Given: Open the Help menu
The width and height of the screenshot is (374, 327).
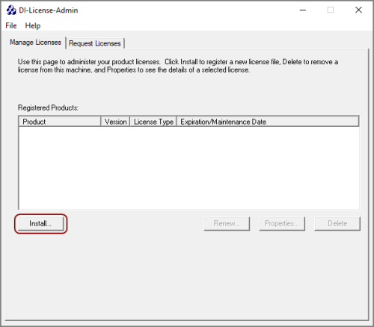Looking at the screenshot, I should click(x=33, y=25).
